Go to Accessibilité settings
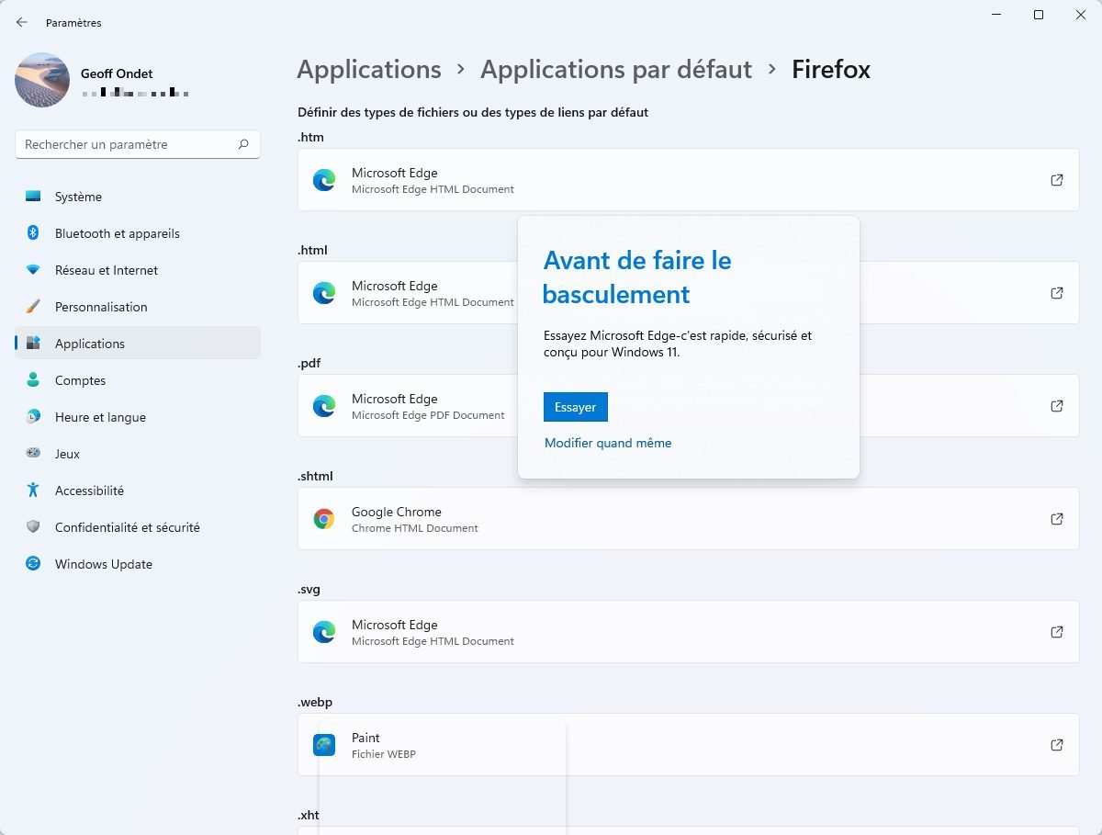Viewport: 1102px width, 835px height. click(138, 491)
